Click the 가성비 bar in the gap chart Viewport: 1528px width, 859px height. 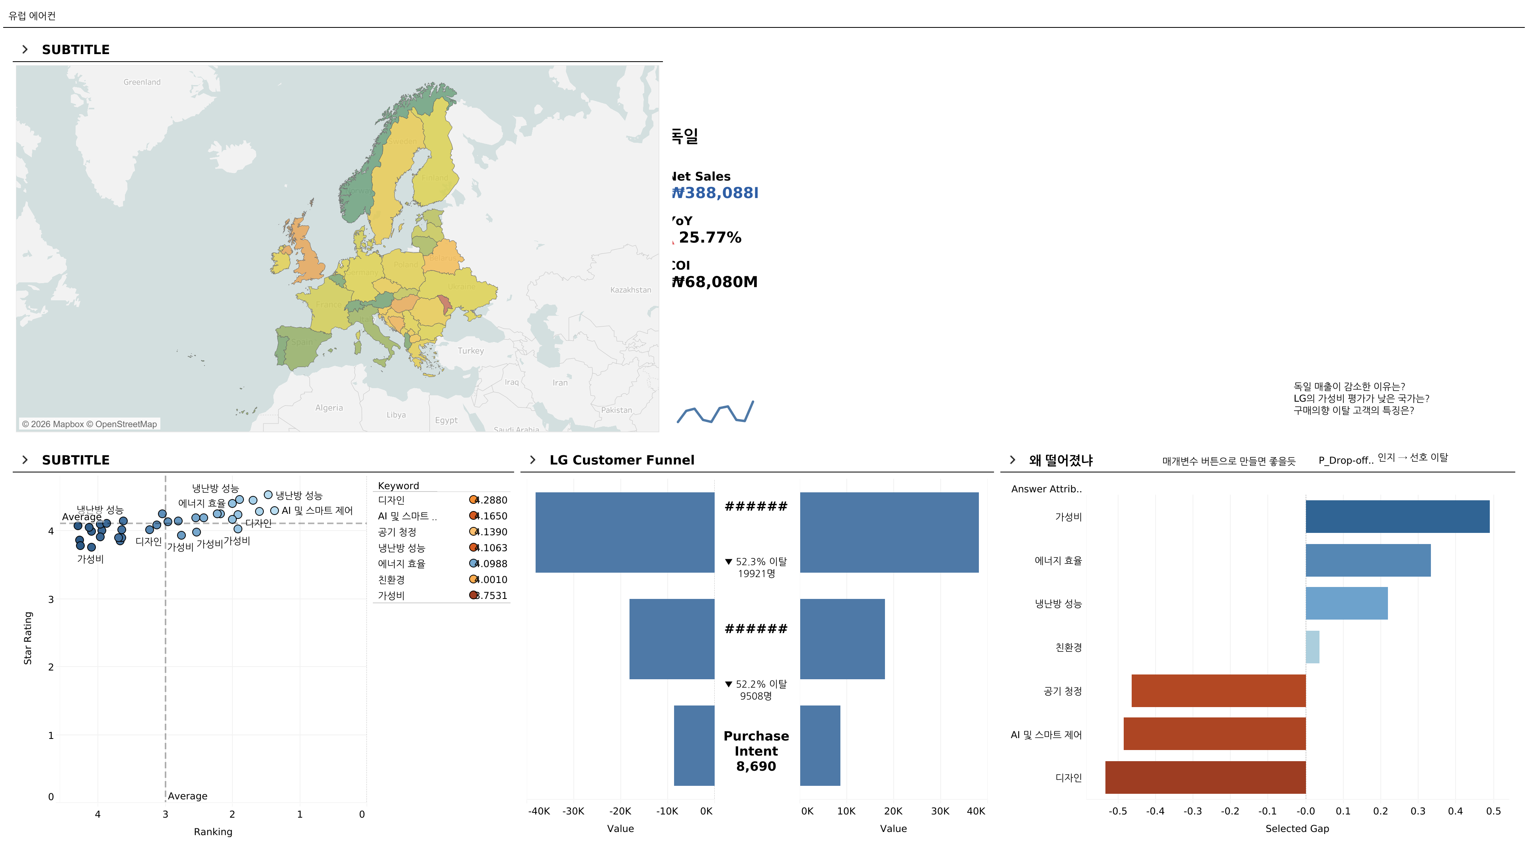[1397, 516]
